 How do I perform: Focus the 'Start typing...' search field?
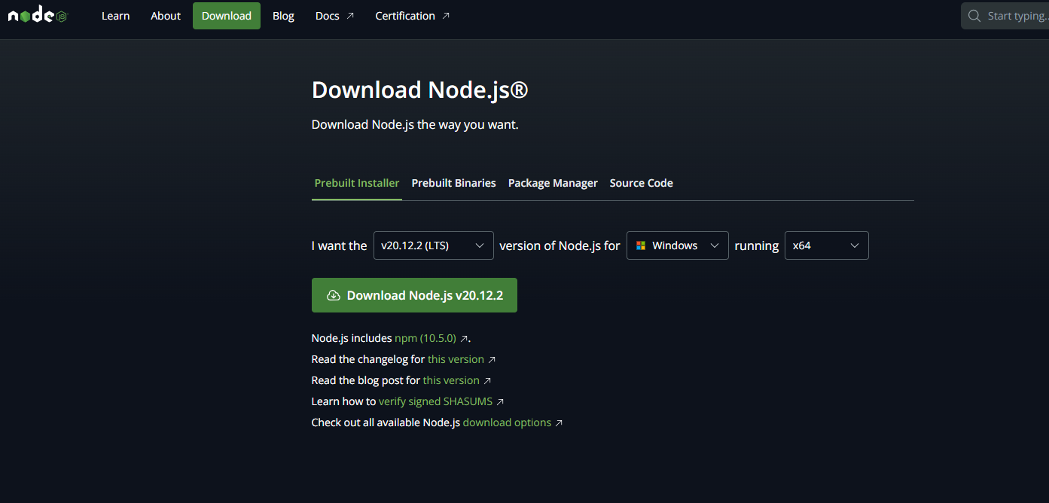[1005, 16]
